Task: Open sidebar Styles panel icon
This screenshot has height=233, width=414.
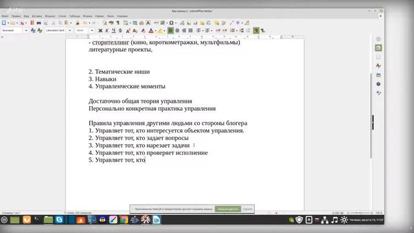Action: tap(378, 66)
